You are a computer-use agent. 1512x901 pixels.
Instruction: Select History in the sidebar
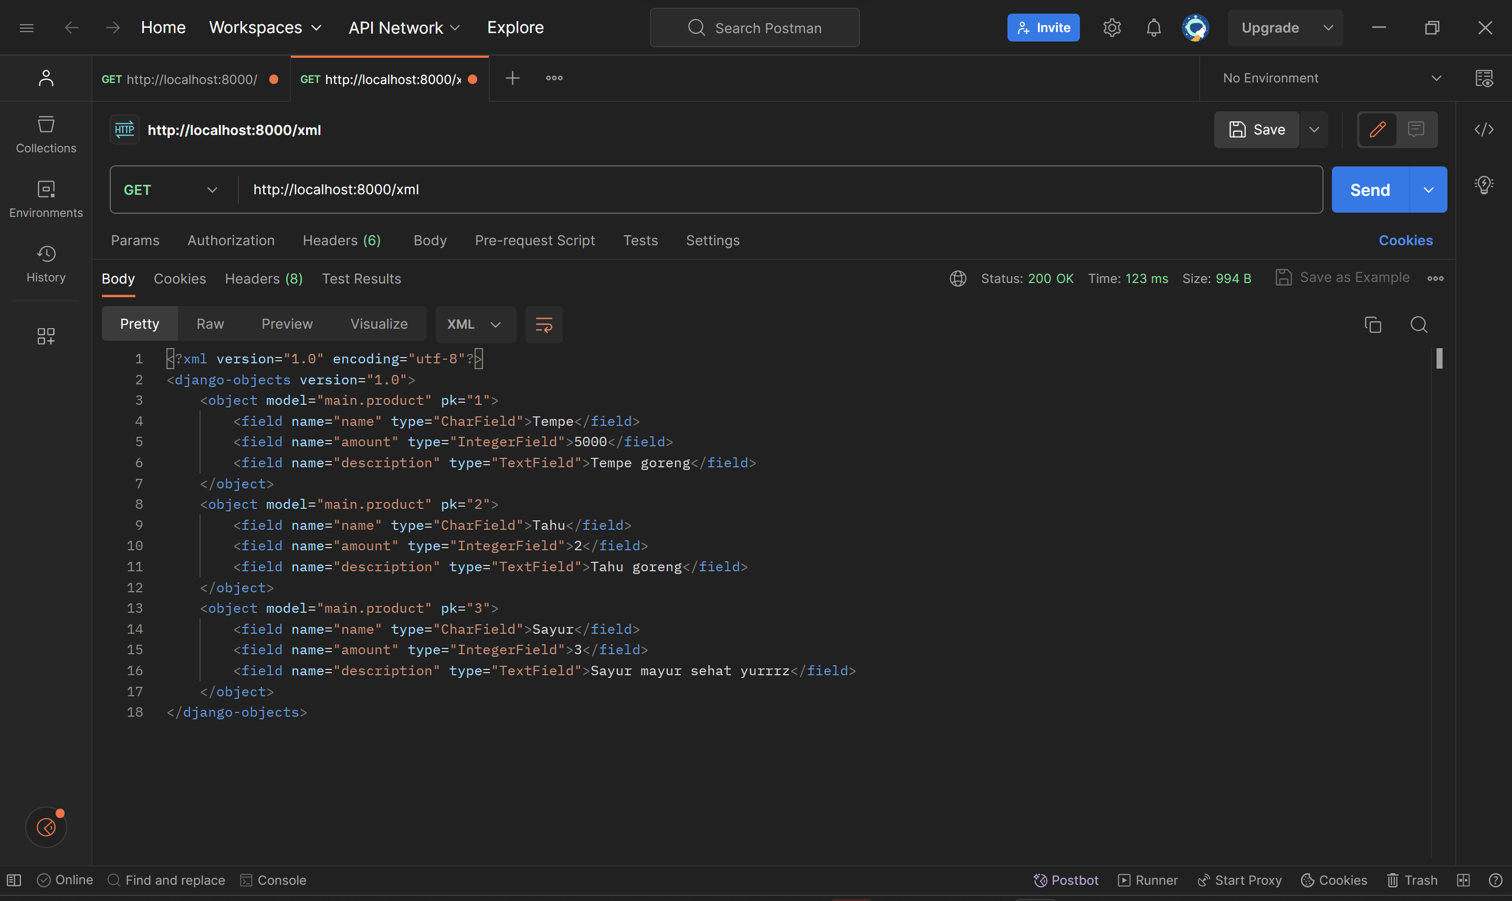[x=46, y=264]
